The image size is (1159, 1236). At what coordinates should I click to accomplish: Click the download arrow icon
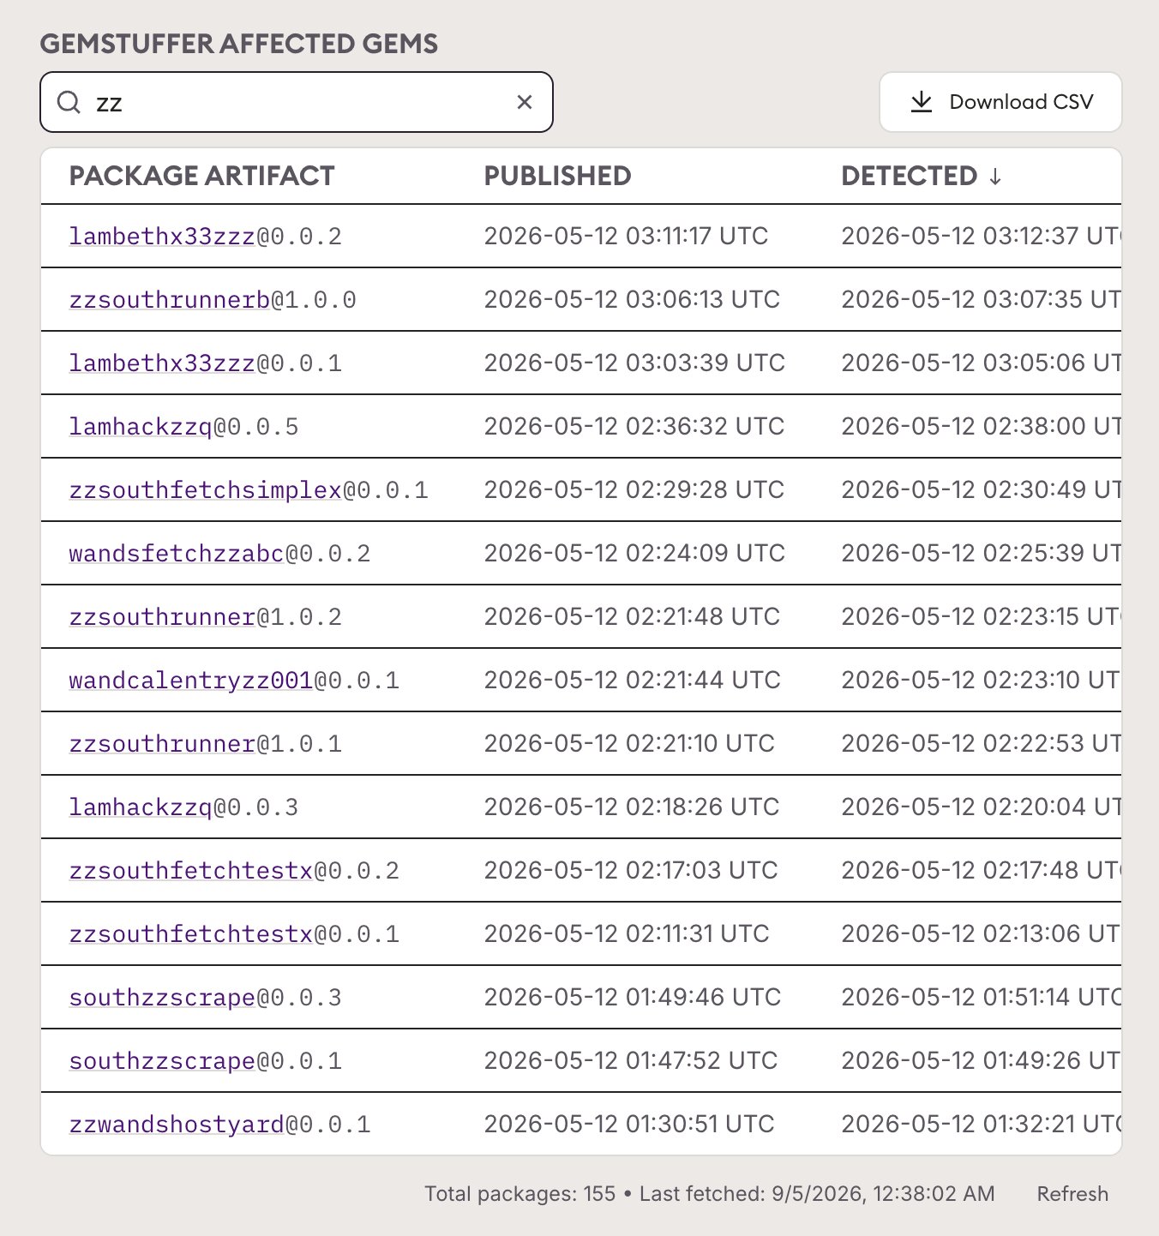[x=922, y=102]
